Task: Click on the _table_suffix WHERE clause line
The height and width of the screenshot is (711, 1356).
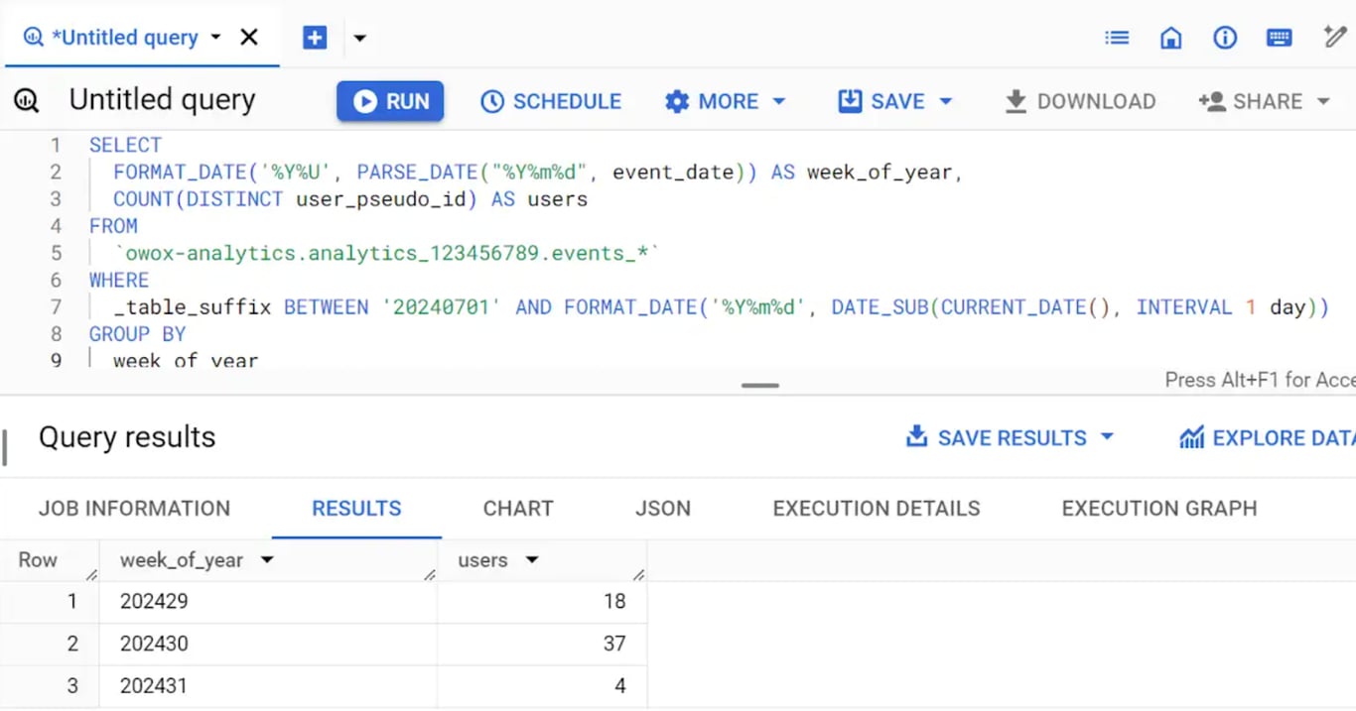Action: [721, 307]
